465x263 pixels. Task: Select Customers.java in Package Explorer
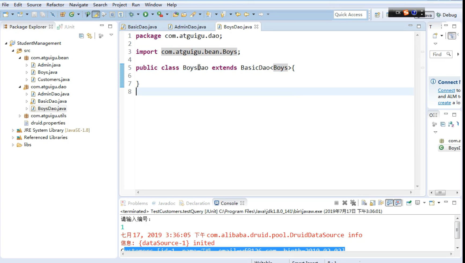[53, 80]
